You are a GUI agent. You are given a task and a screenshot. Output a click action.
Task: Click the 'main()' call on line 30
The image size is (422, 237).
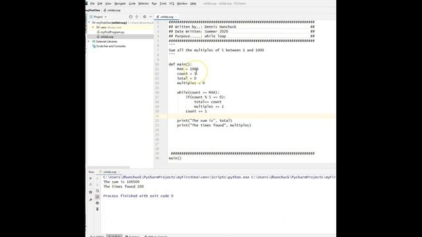(175, 158)
